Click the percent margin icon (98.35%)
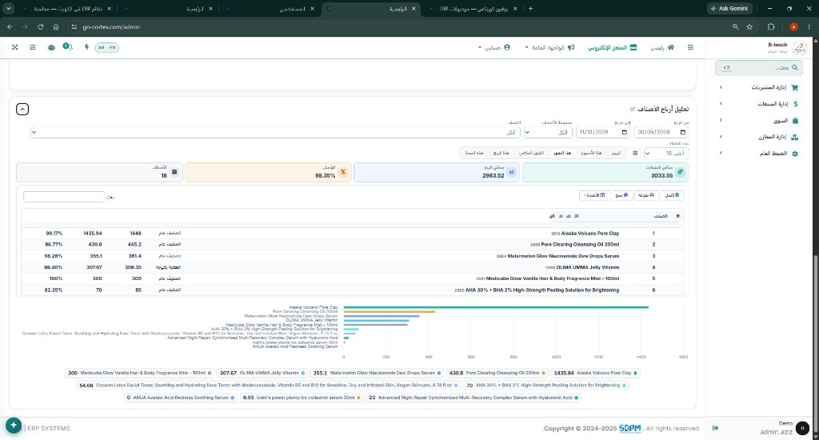Viewport: 819px width, 440px height. [343, 172]
